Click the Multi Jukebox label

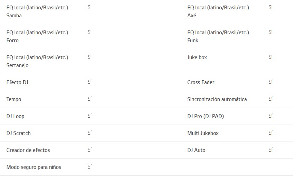pyautogui.click(x=203, y=133)
